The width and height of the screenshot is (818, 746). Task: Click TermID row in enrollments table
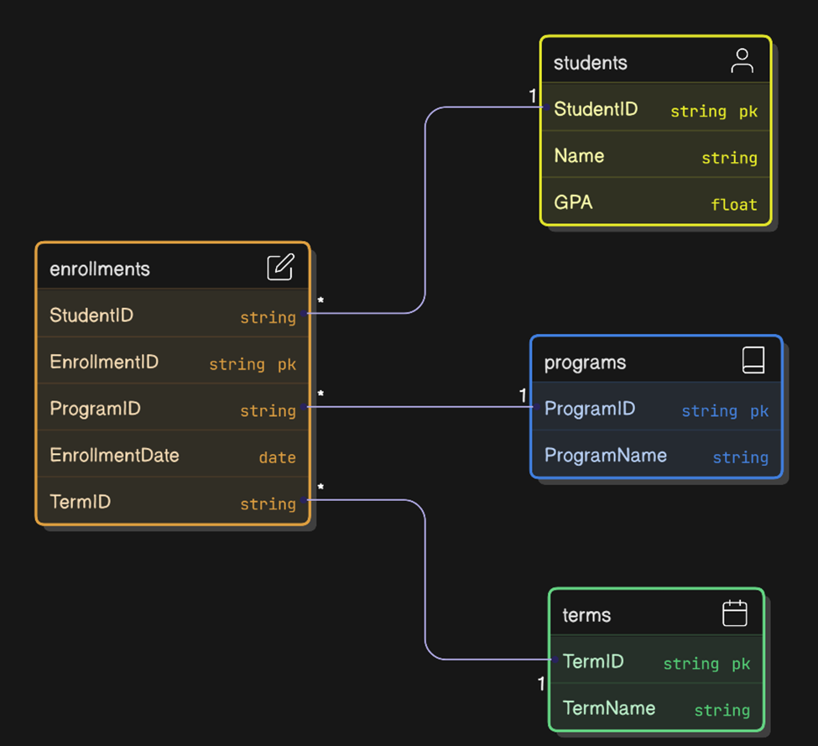(81, 502)
